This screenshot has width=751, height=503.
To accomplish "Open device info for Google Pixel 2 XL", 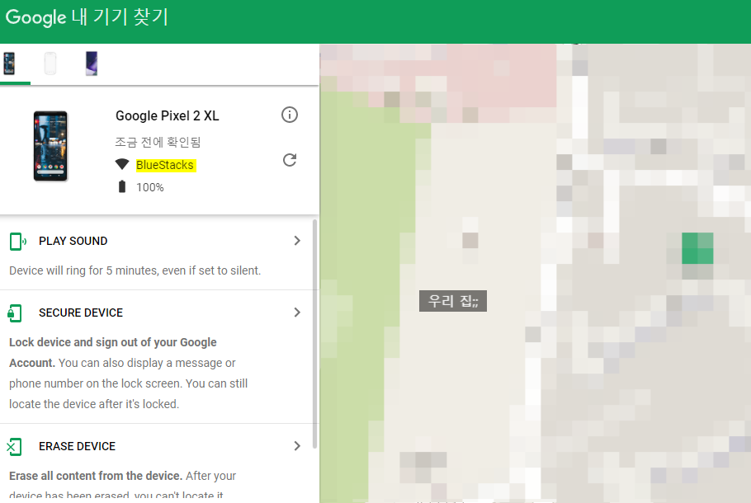I will coord(290,115).
